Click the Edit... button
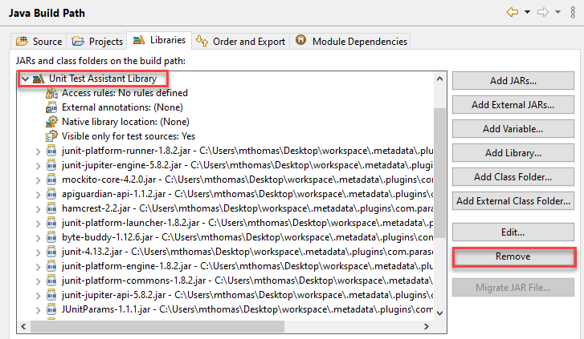 click(513, 232)
